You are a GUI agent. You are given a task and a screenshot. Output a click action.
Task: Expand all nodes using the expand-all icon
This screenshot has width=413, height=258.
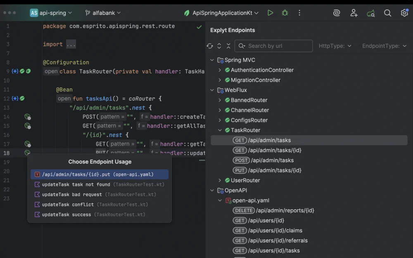pyautogui.click(x=219, y=46)
